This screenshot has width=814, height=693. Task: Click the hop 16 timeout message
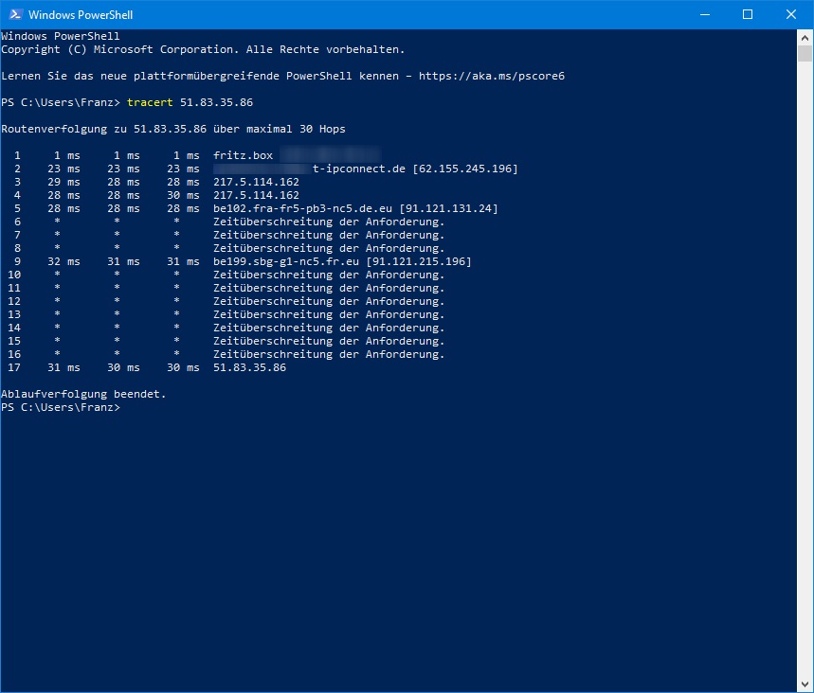329,354
